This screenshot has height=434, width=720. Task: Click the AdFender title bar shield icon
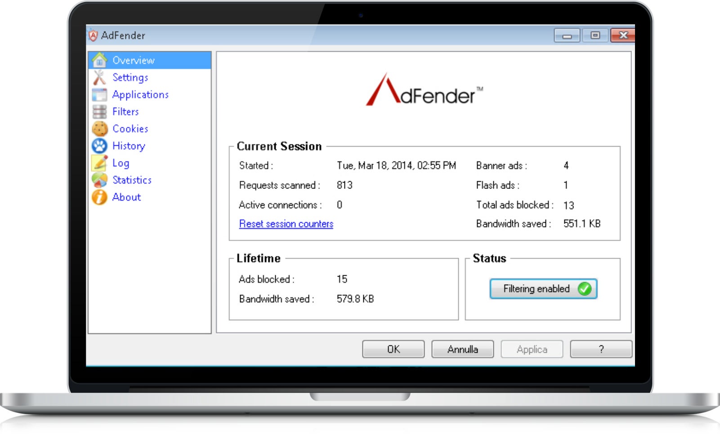click(x=93, y=36)
